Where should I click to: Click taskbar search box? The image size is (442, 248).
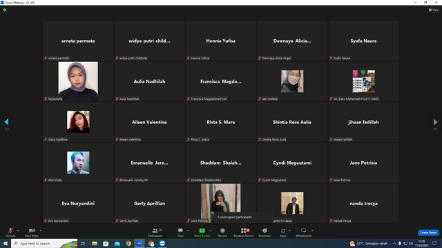click(44, 243)
